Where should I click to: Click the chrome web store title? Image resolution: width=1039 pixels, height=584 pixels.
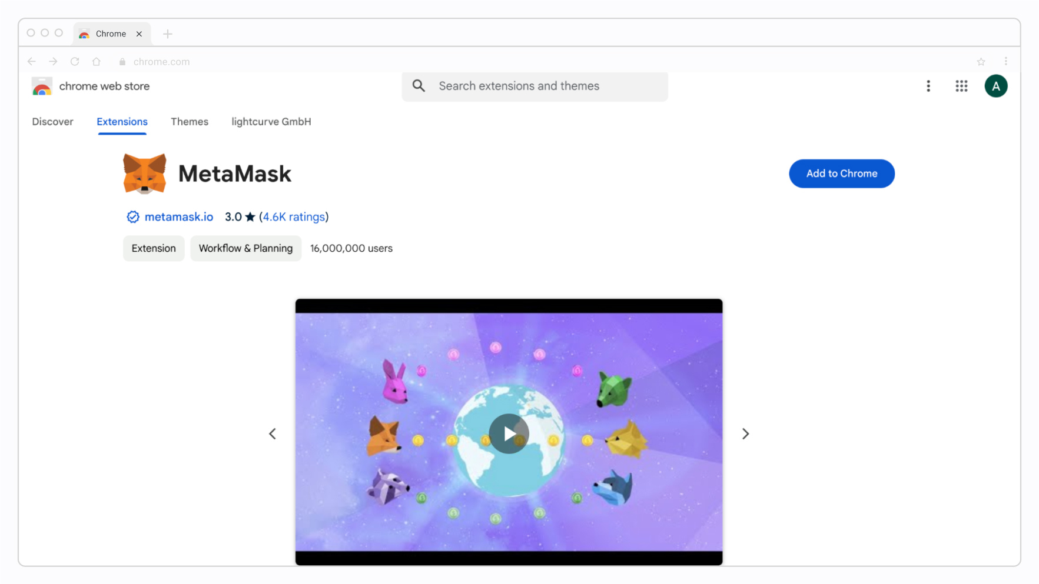click(104, 86)
